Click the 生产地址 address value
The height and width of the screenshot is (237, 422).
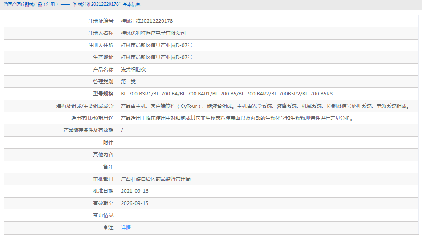click(156, 57)
